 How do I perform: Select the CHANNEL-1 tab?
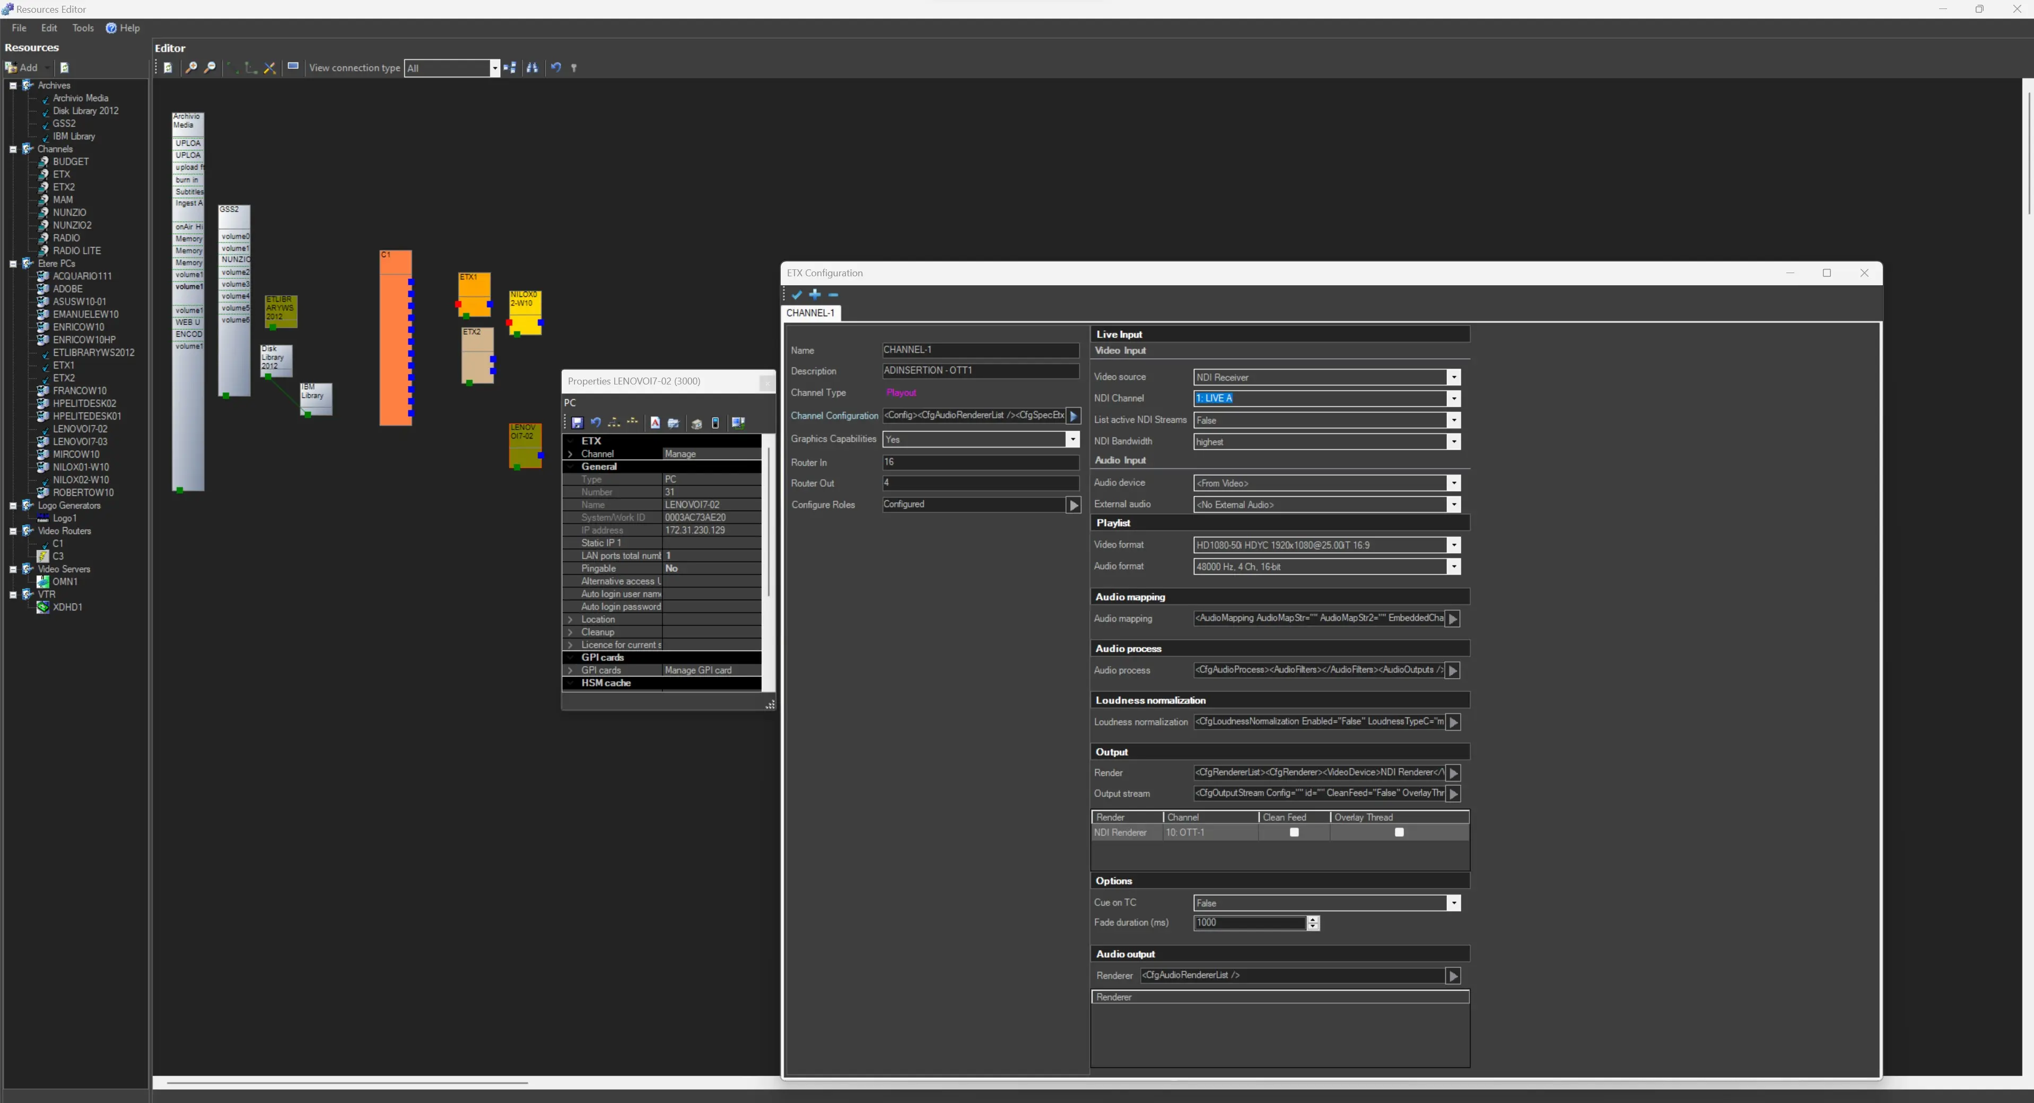[810, 313]
